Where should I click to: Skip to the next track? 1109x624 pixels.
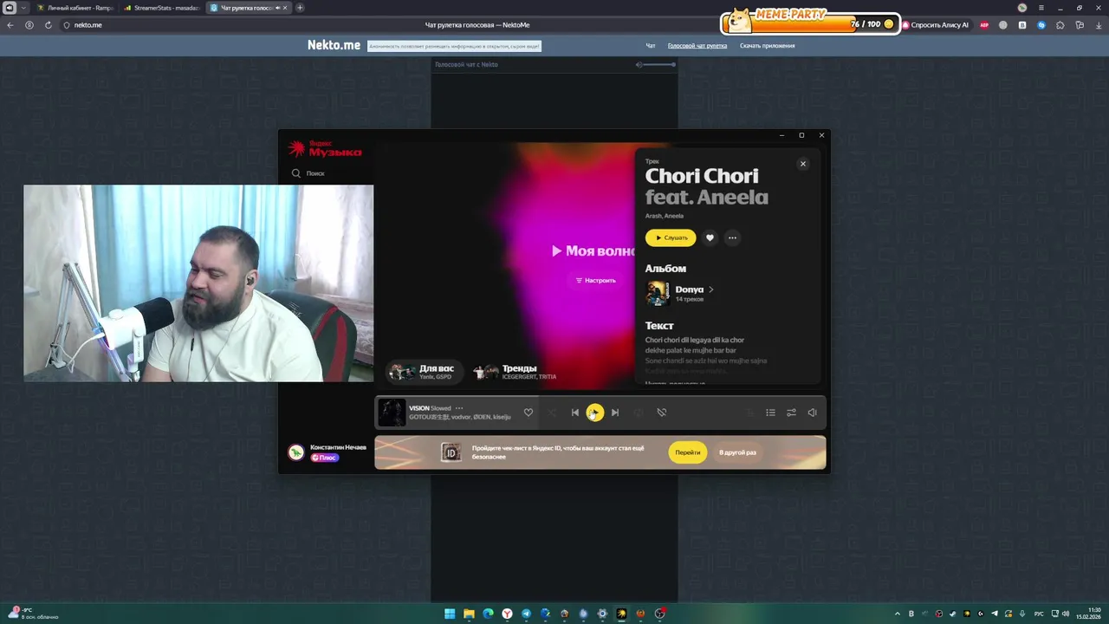tap(615, 413)
